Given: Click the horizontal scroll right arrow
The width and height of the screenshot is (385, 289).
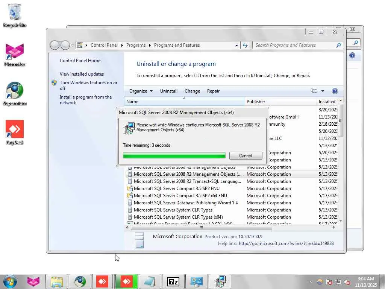Looking at the screenshot, I should 334,227.
